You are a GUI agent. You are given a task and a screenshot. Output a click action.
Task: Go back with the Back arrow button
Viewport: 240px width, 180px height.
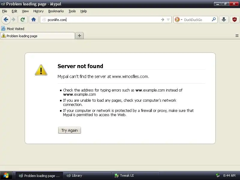tap(6, 19)
